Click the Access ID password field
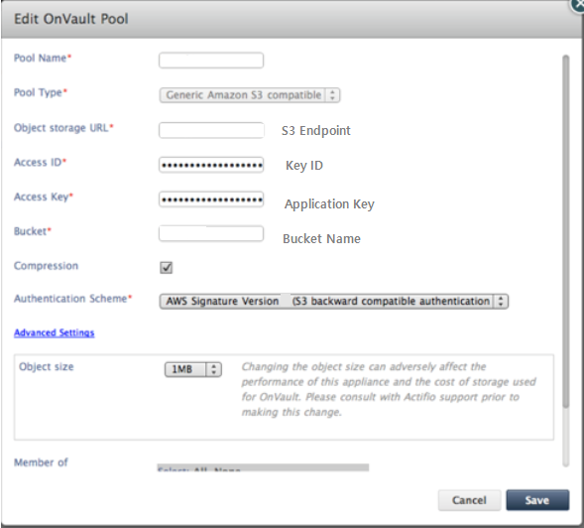Viewport: 584px width, 528px height. (211, 165)
